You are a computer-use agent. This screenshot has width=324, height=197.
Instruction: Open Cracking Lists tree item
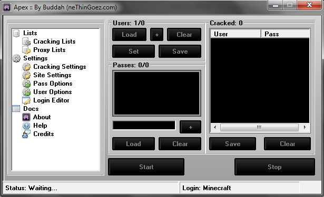coord(54,42)
